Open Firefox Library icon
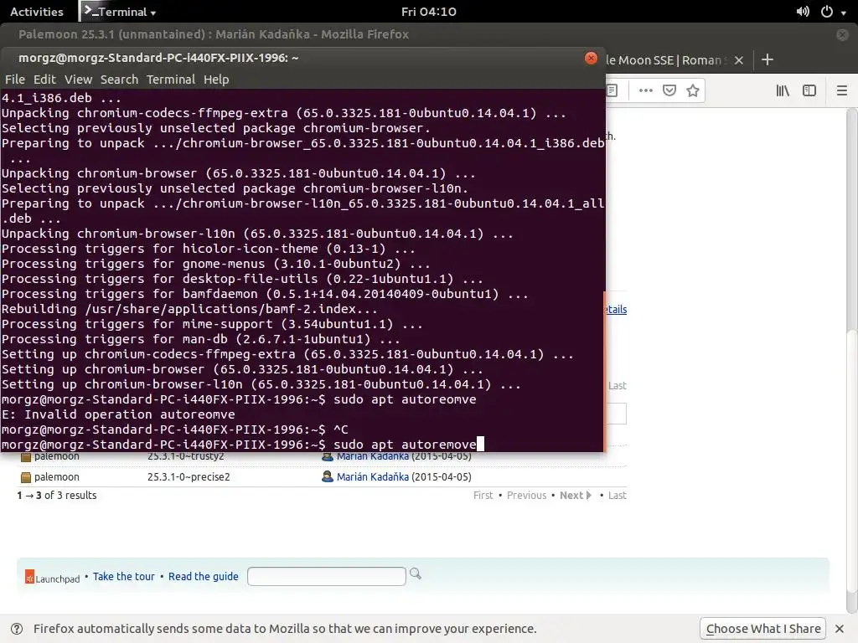Screen dimensions: 858x643 pyautogui.click(x=783, y=90)
